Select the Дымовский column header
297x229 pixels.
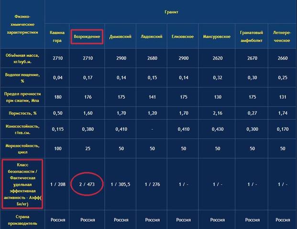point(120,37)
